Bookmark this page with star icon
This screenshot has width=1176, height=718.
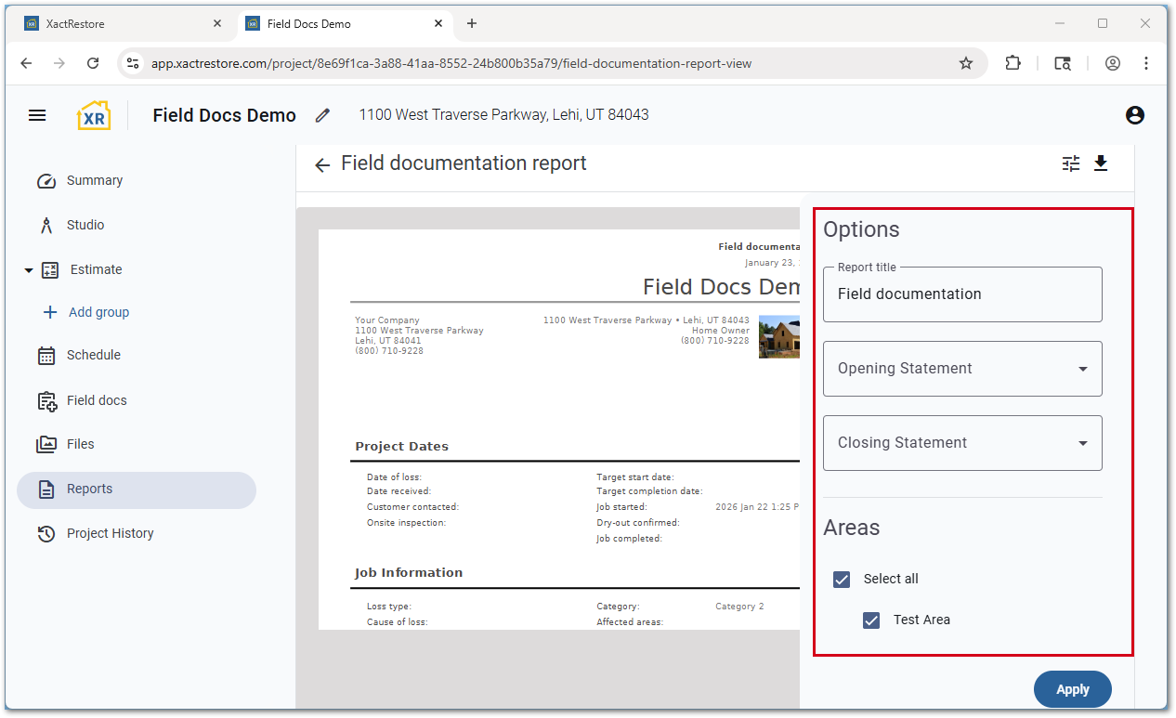966,63
